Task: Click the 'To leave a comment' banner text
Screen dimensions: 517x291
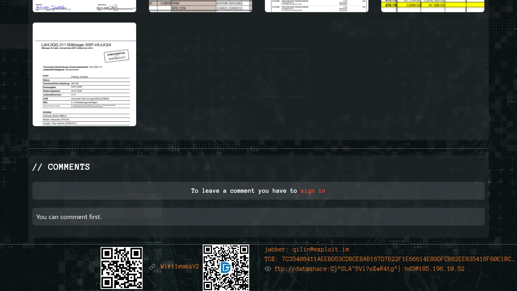Action: pyautogui.click(x=244, y=191)
